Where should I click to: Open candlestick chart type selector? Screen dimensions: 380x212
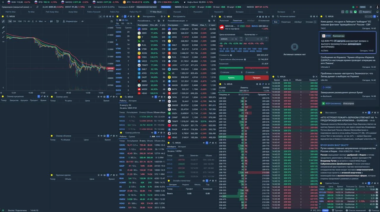click(51, 21)
